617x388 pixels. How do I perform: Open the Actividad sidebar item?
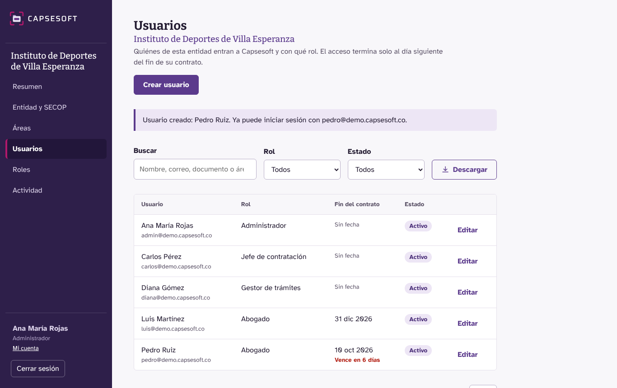coord(56,190)
